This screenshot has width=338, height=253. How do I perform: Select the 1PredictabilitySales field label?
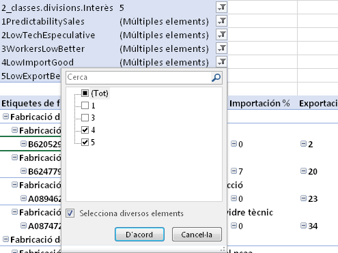pos(43,22)
